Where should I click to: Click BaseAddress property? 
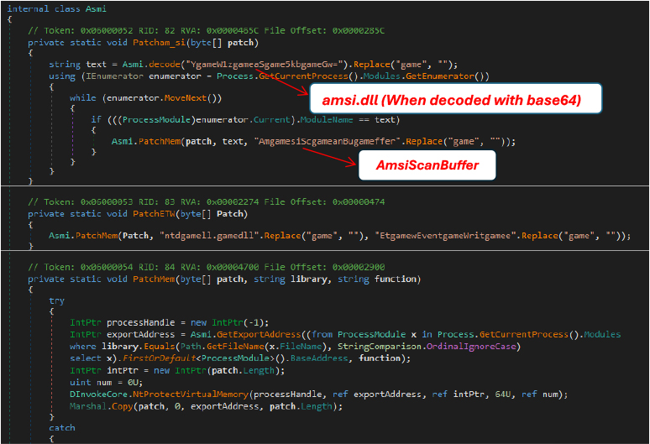(x=318, y=358)
